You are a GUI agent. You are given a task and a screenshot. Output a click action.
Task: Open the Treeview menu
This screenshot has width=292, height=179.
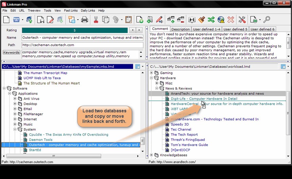click(34, 11)
